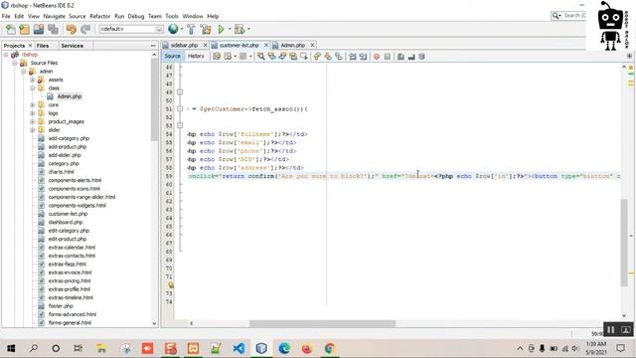Click the Redo toolbar icon
The image size is (636, 358).
[85, 29]
